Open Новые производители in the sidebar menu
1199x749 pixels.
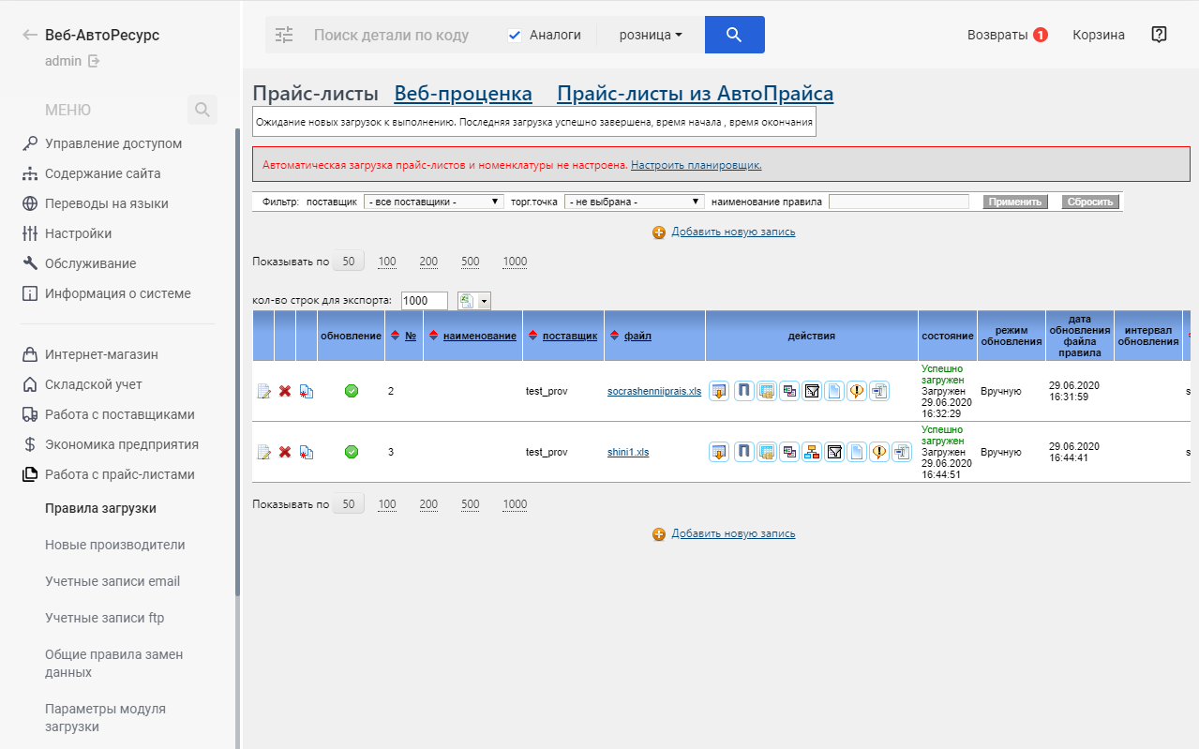(x=114, y=545)
